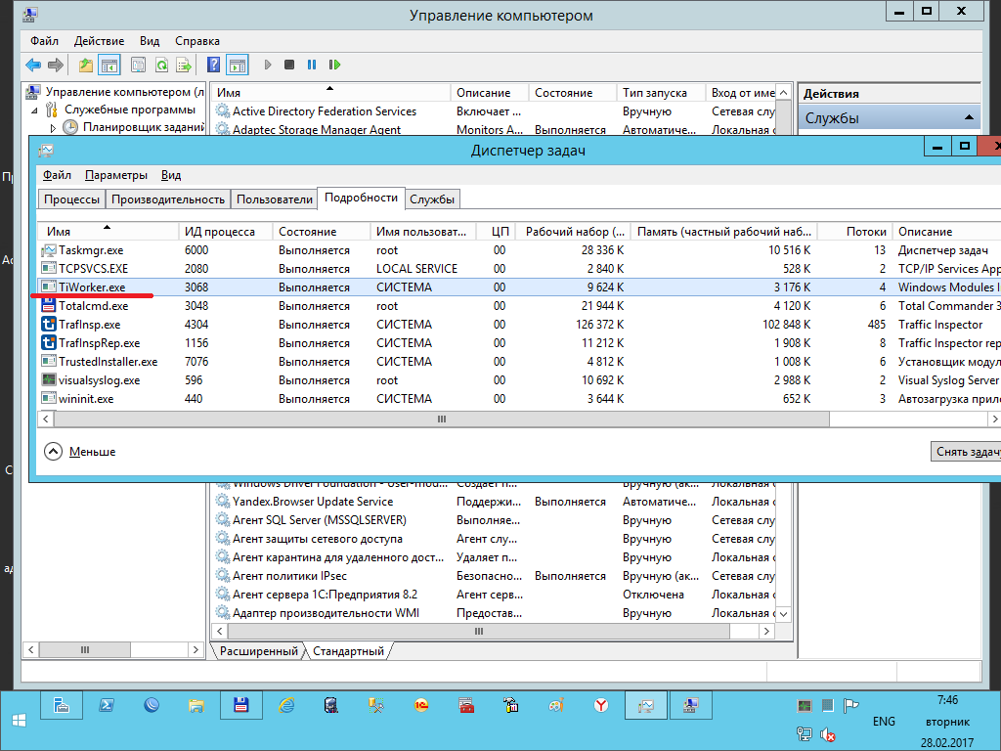Click the Refresh toolbar icon

pos(161,65)
